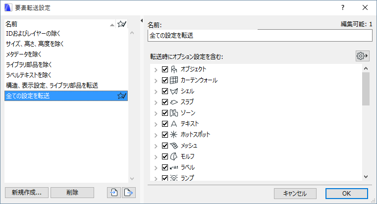Select ライブラリ部品を除く in list
The image size is (377, 204).
66,65
